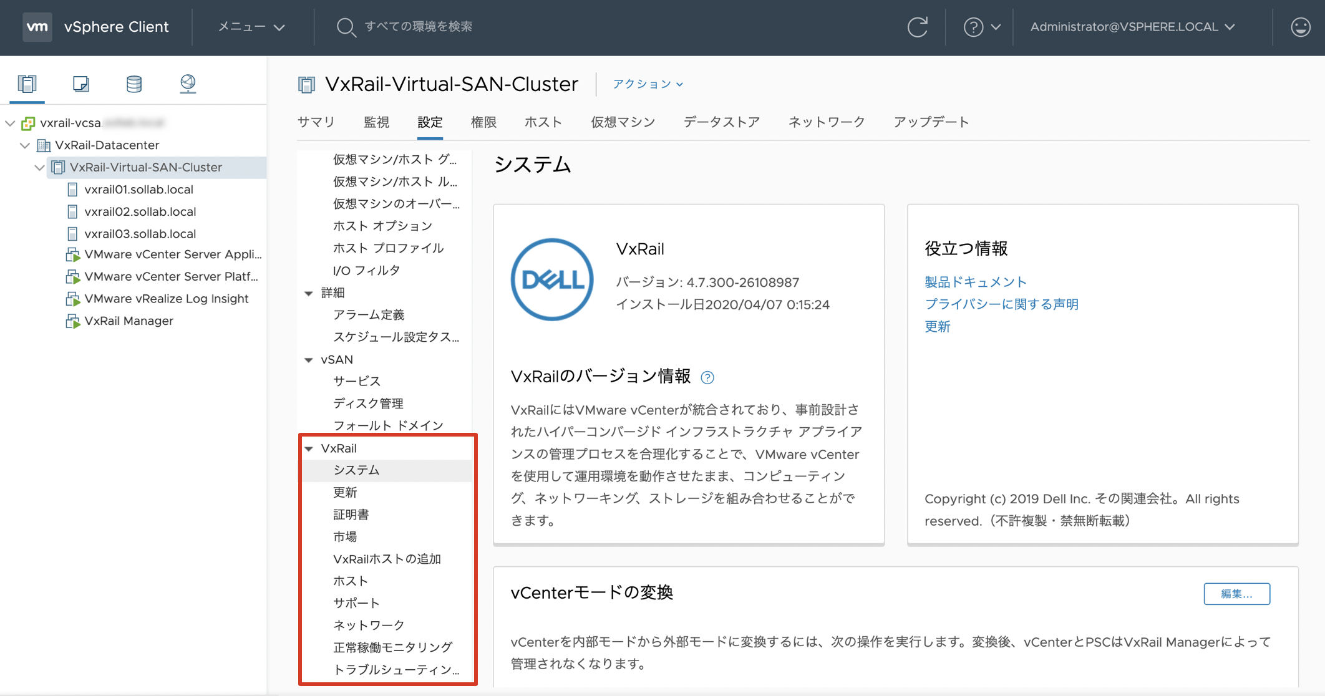Open the Storage inventory view
Image resolution: width=1325 pixels, height=696 pixels.
point(134,84)
